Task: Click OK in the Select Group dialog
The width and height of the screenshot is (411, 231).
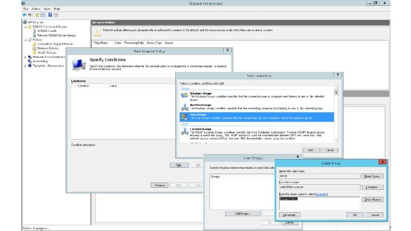Action: [355, 215]
